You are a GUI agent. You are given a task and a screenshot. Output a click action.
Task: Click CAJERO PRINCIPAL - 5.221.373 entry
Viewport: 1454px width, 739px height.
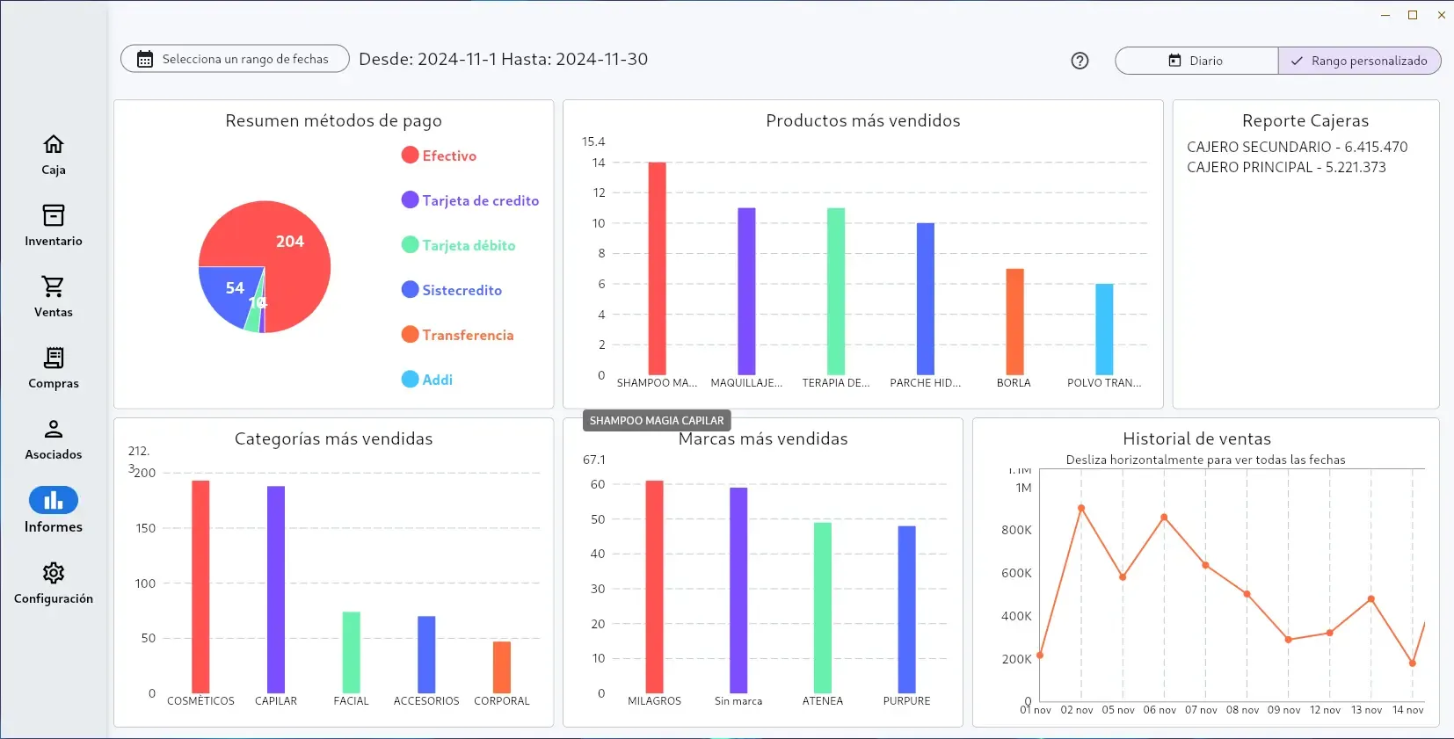[x=1286, y=167]
